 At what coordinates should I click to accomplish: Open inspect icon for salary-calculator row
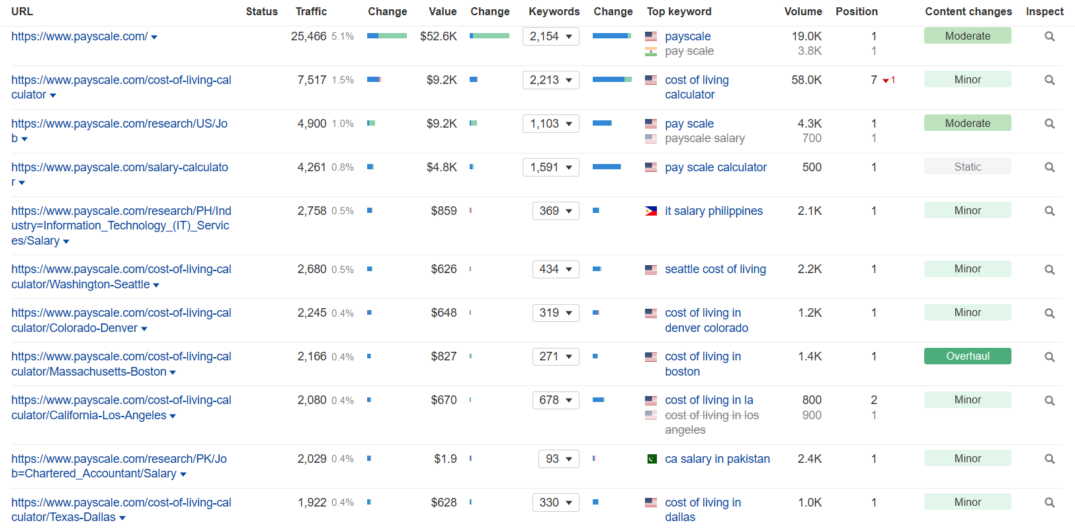1049,167
